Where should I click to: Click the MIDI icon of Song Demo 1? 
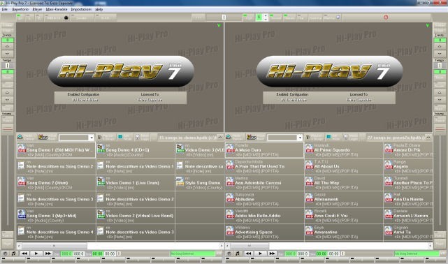tap(22, 149)
